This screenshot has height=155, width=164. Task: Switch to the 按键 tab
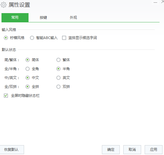coord(43,18)
